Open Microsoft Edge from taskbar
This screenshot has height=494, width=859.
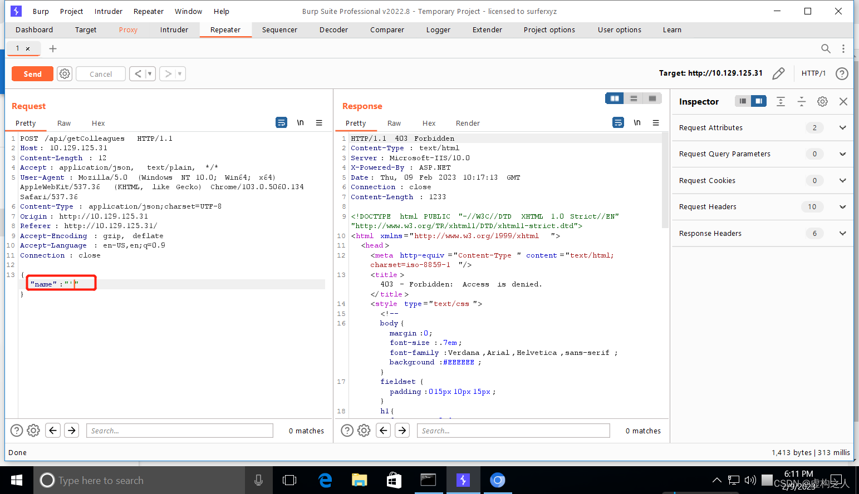tap(325, 480)
